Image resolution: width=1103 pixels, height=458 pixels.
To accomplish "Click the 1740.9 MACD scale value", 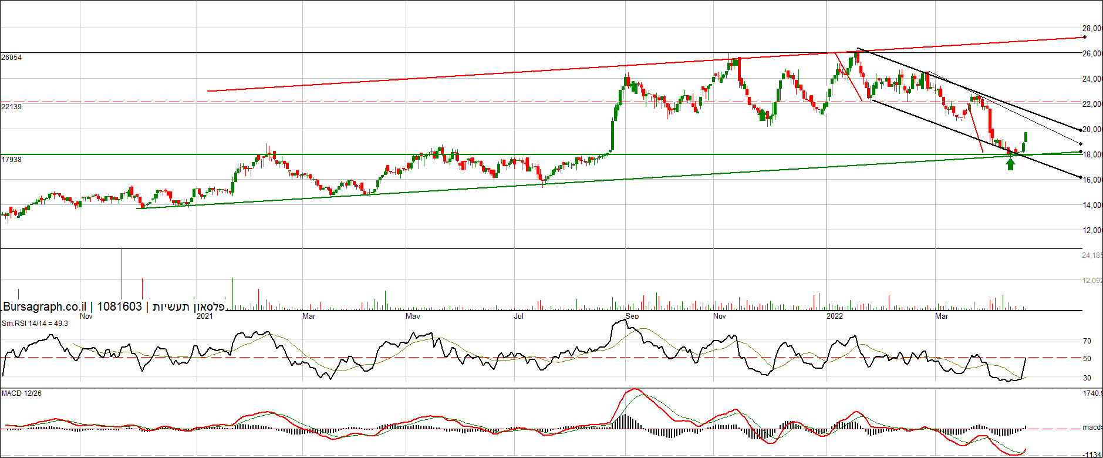I will [x=1092, y=393].
